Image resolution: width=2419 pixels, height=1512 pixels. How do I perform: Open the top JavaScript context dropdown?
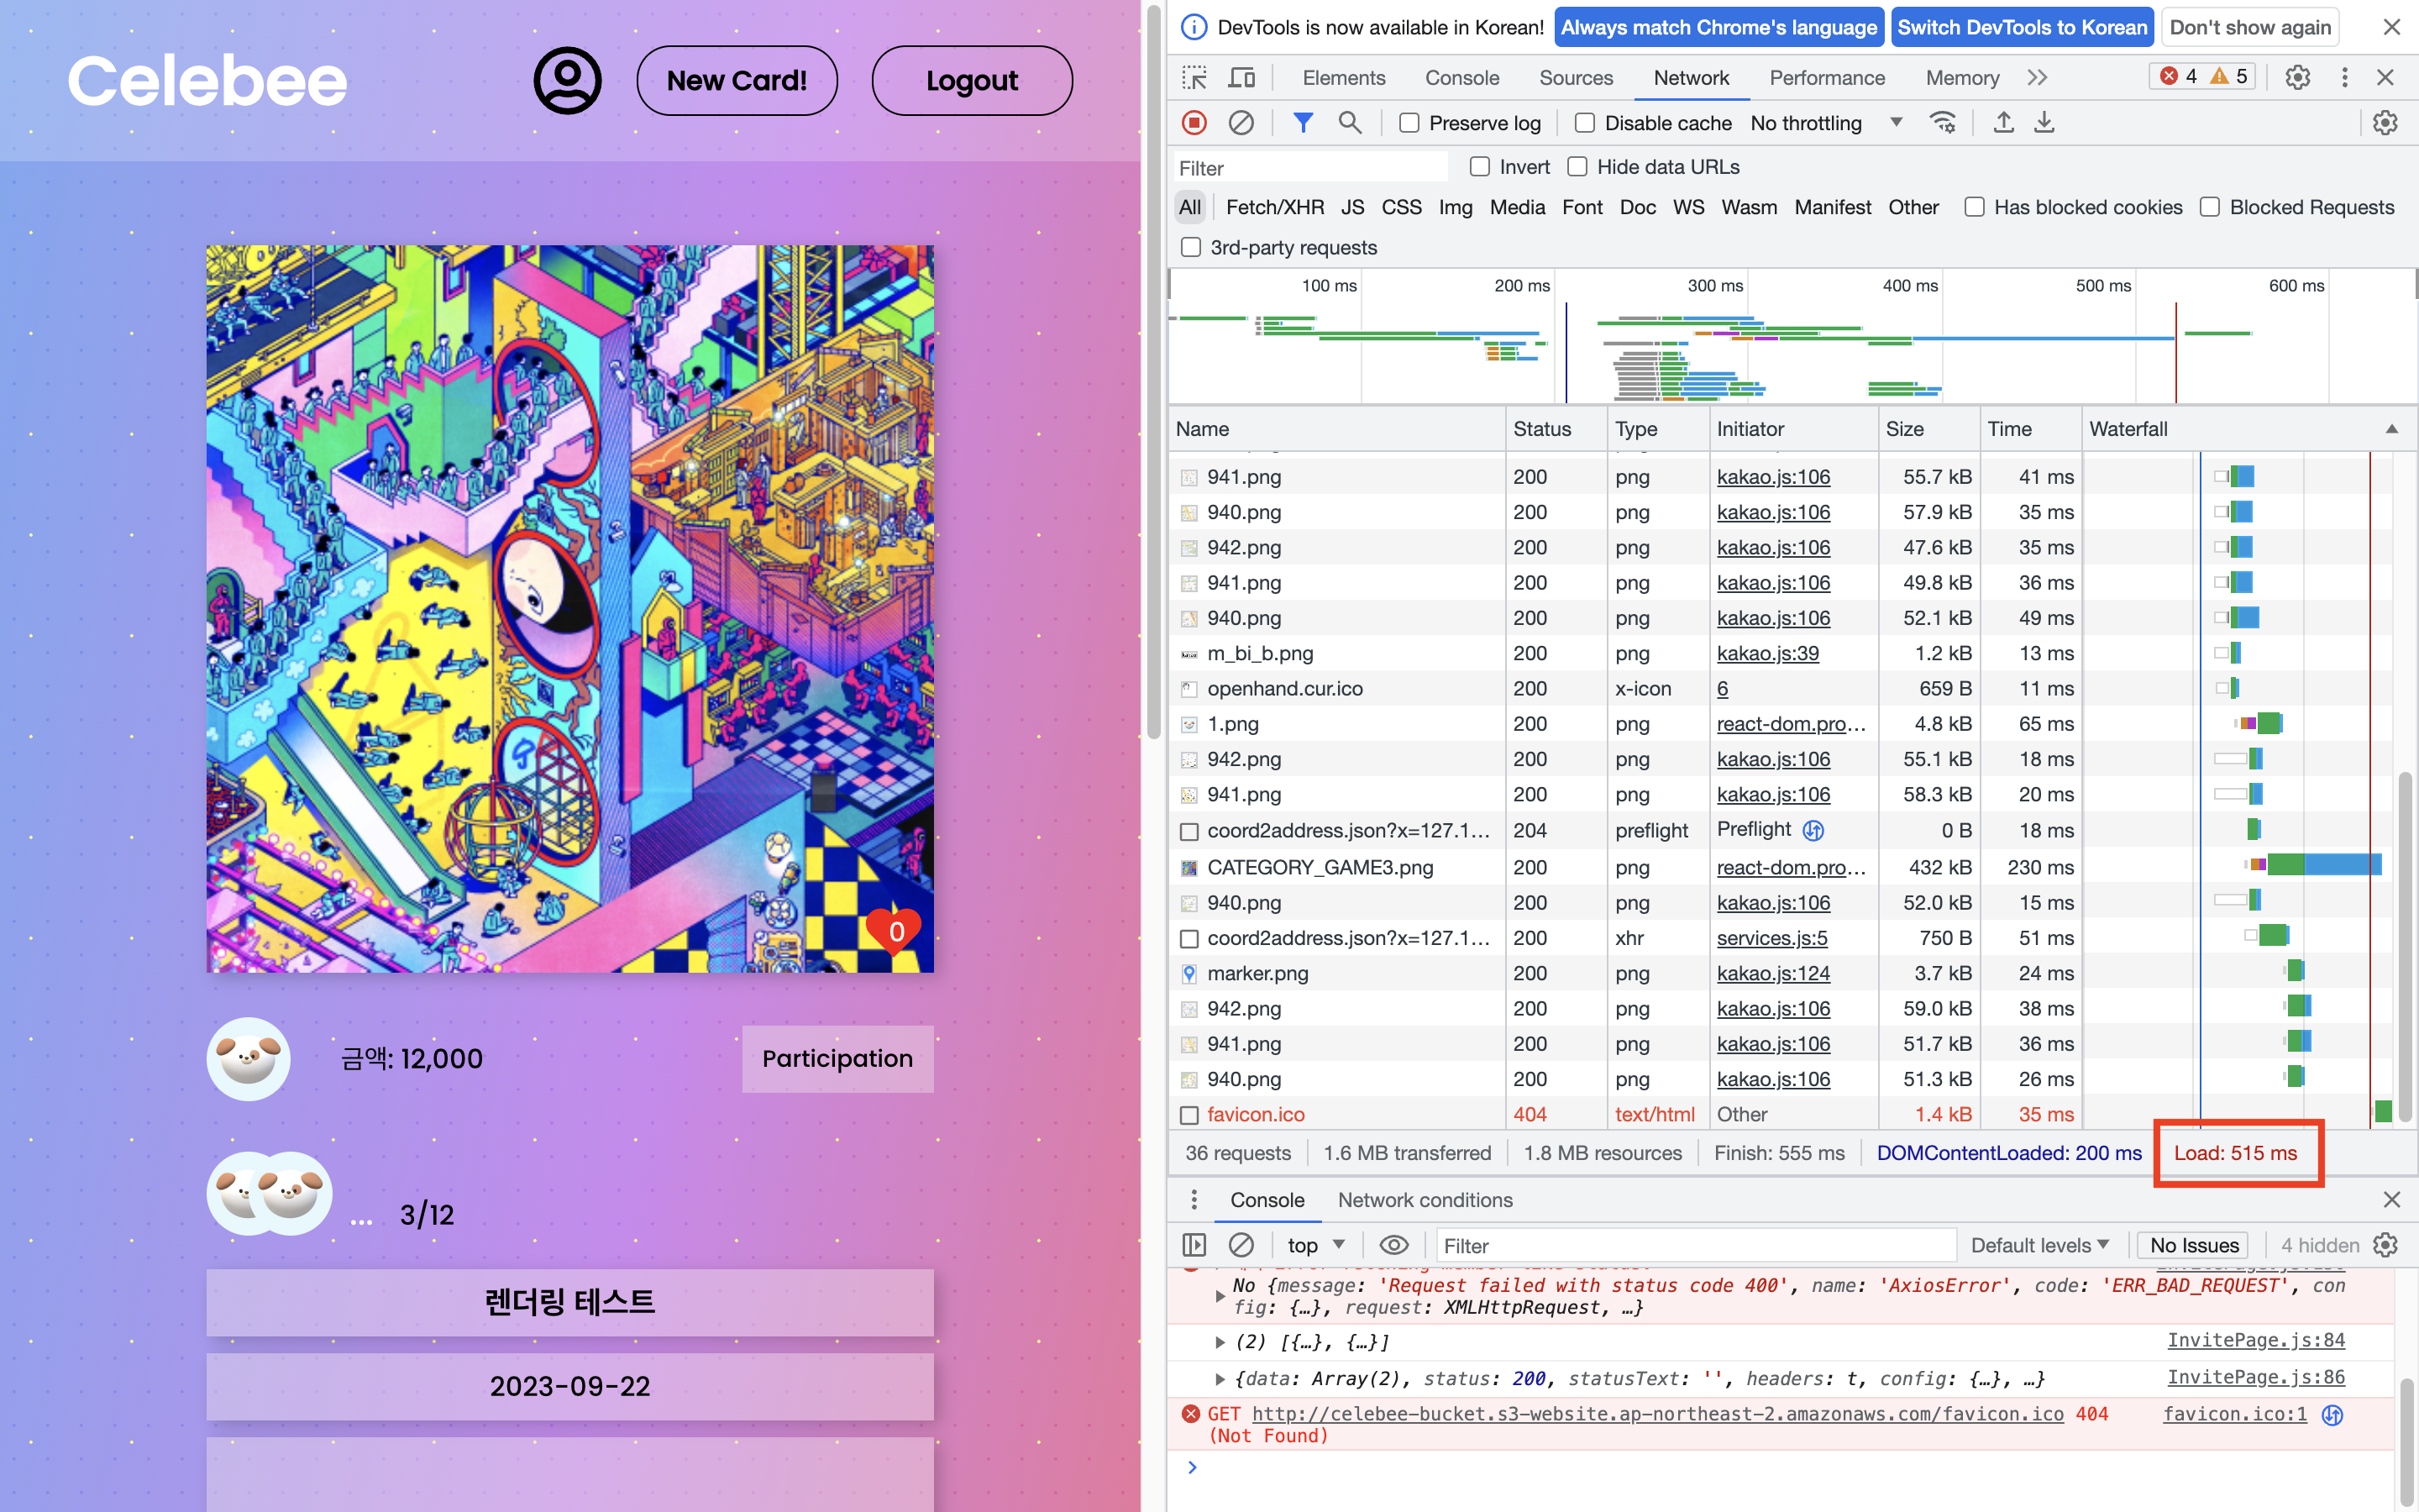click(1315, 1245)
